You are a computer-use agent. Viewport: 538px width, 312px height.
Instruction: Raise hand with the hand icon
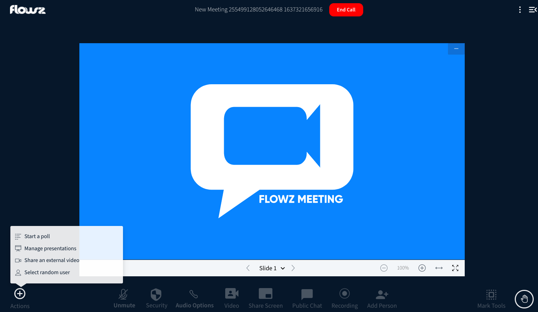point(524,299)
